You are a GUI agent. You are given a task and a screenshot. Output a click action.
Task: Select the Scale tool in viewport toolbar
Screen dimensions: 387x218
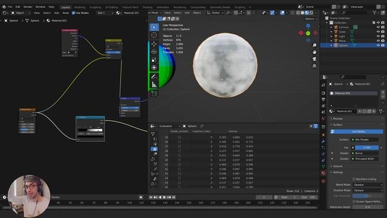154,60
